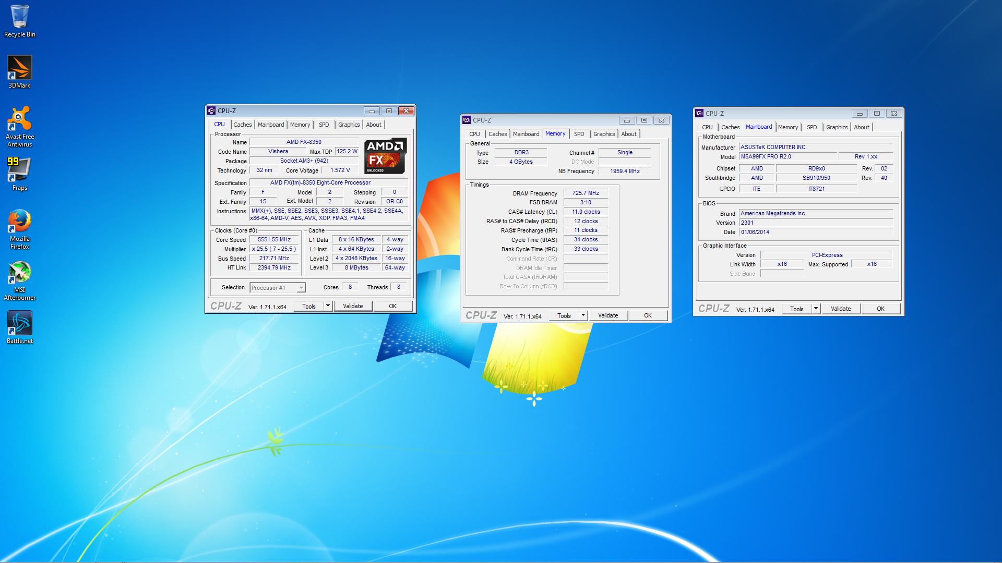Open Caches tab in right CPU-Z window
The image size is (1002, 563).
[x=731, y=127]
